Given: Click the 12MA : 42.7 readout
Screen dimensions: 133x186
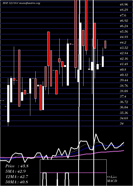Looking at the screenshot, I should pos(17,177).
